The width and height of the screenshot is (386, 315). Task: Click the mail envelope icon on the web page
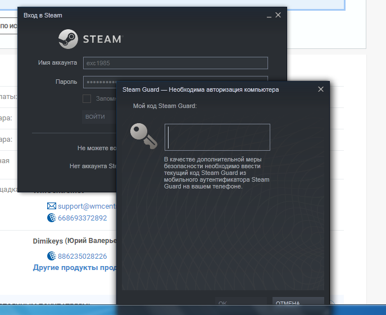tap(52, 206)
